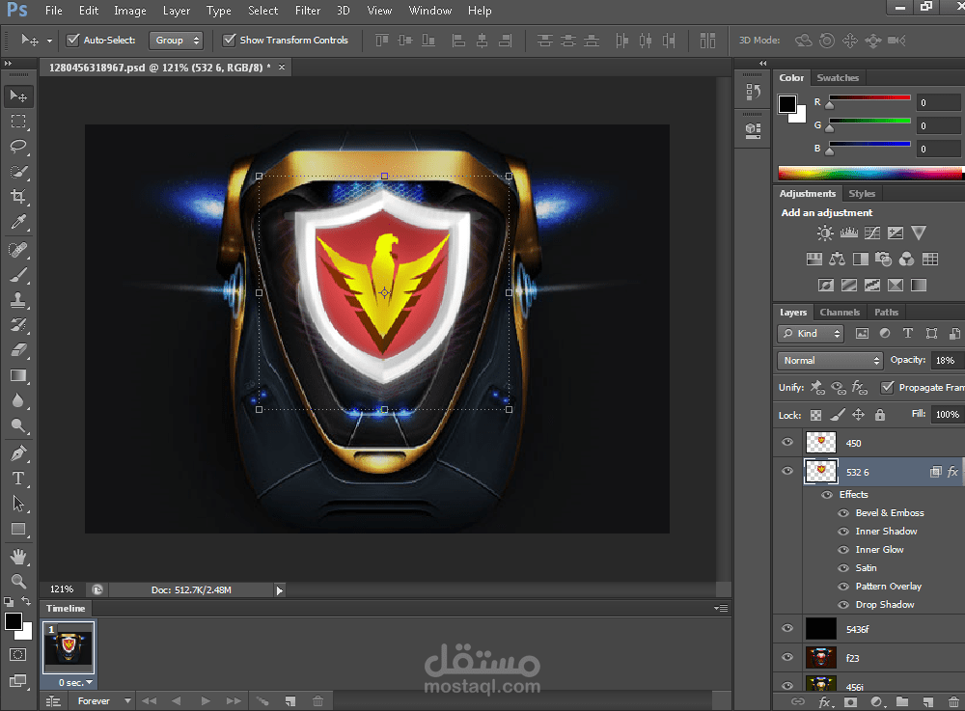Open the Forever looping options dropdown
The image size is (965, 711).
pyautogui.click(x=103, y=700)
